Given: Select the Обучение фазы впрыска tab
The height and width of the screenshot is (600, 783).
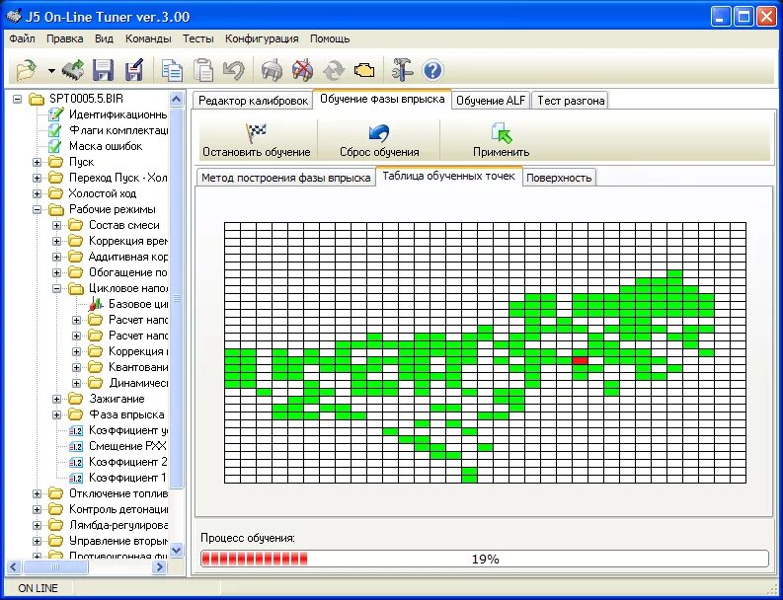Looking at the screenshot, I should coord(382,99).
